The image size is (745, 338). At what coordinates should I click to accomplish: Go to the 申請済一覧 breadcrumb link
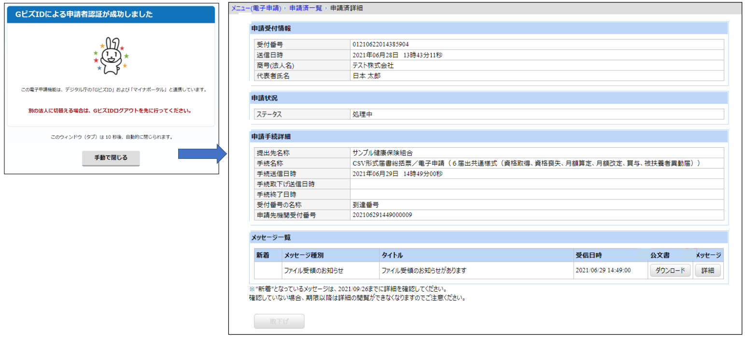[x=306, y=8]
